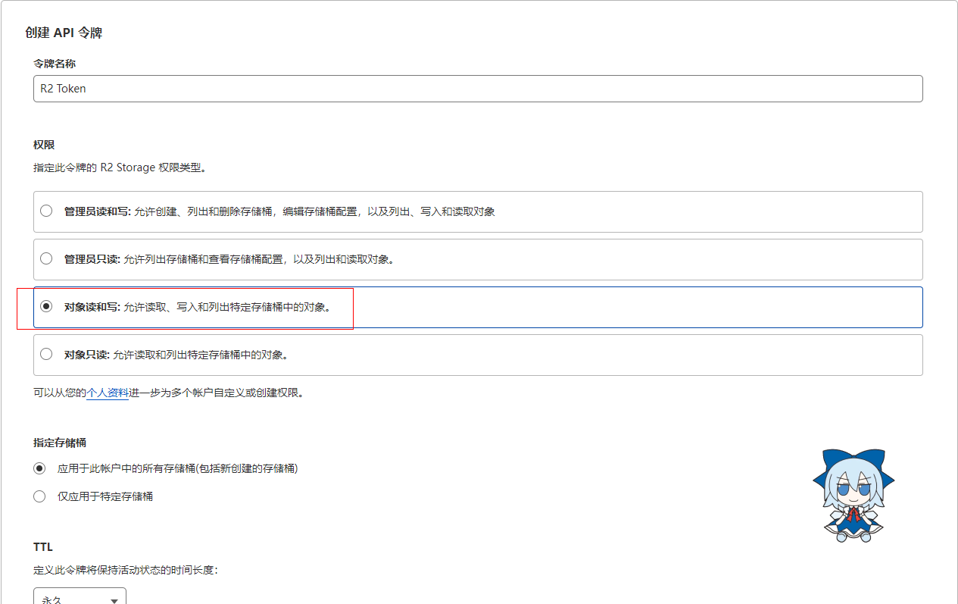Choose the 对象只读 radio button
Viewport: 958px width, 604px height.
[46, 354]
